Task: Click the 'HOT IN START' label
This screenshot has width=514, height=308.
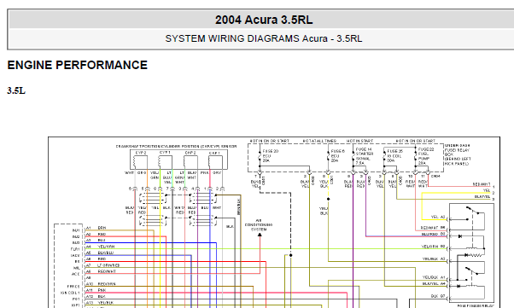Action: (x=360, y=141)
